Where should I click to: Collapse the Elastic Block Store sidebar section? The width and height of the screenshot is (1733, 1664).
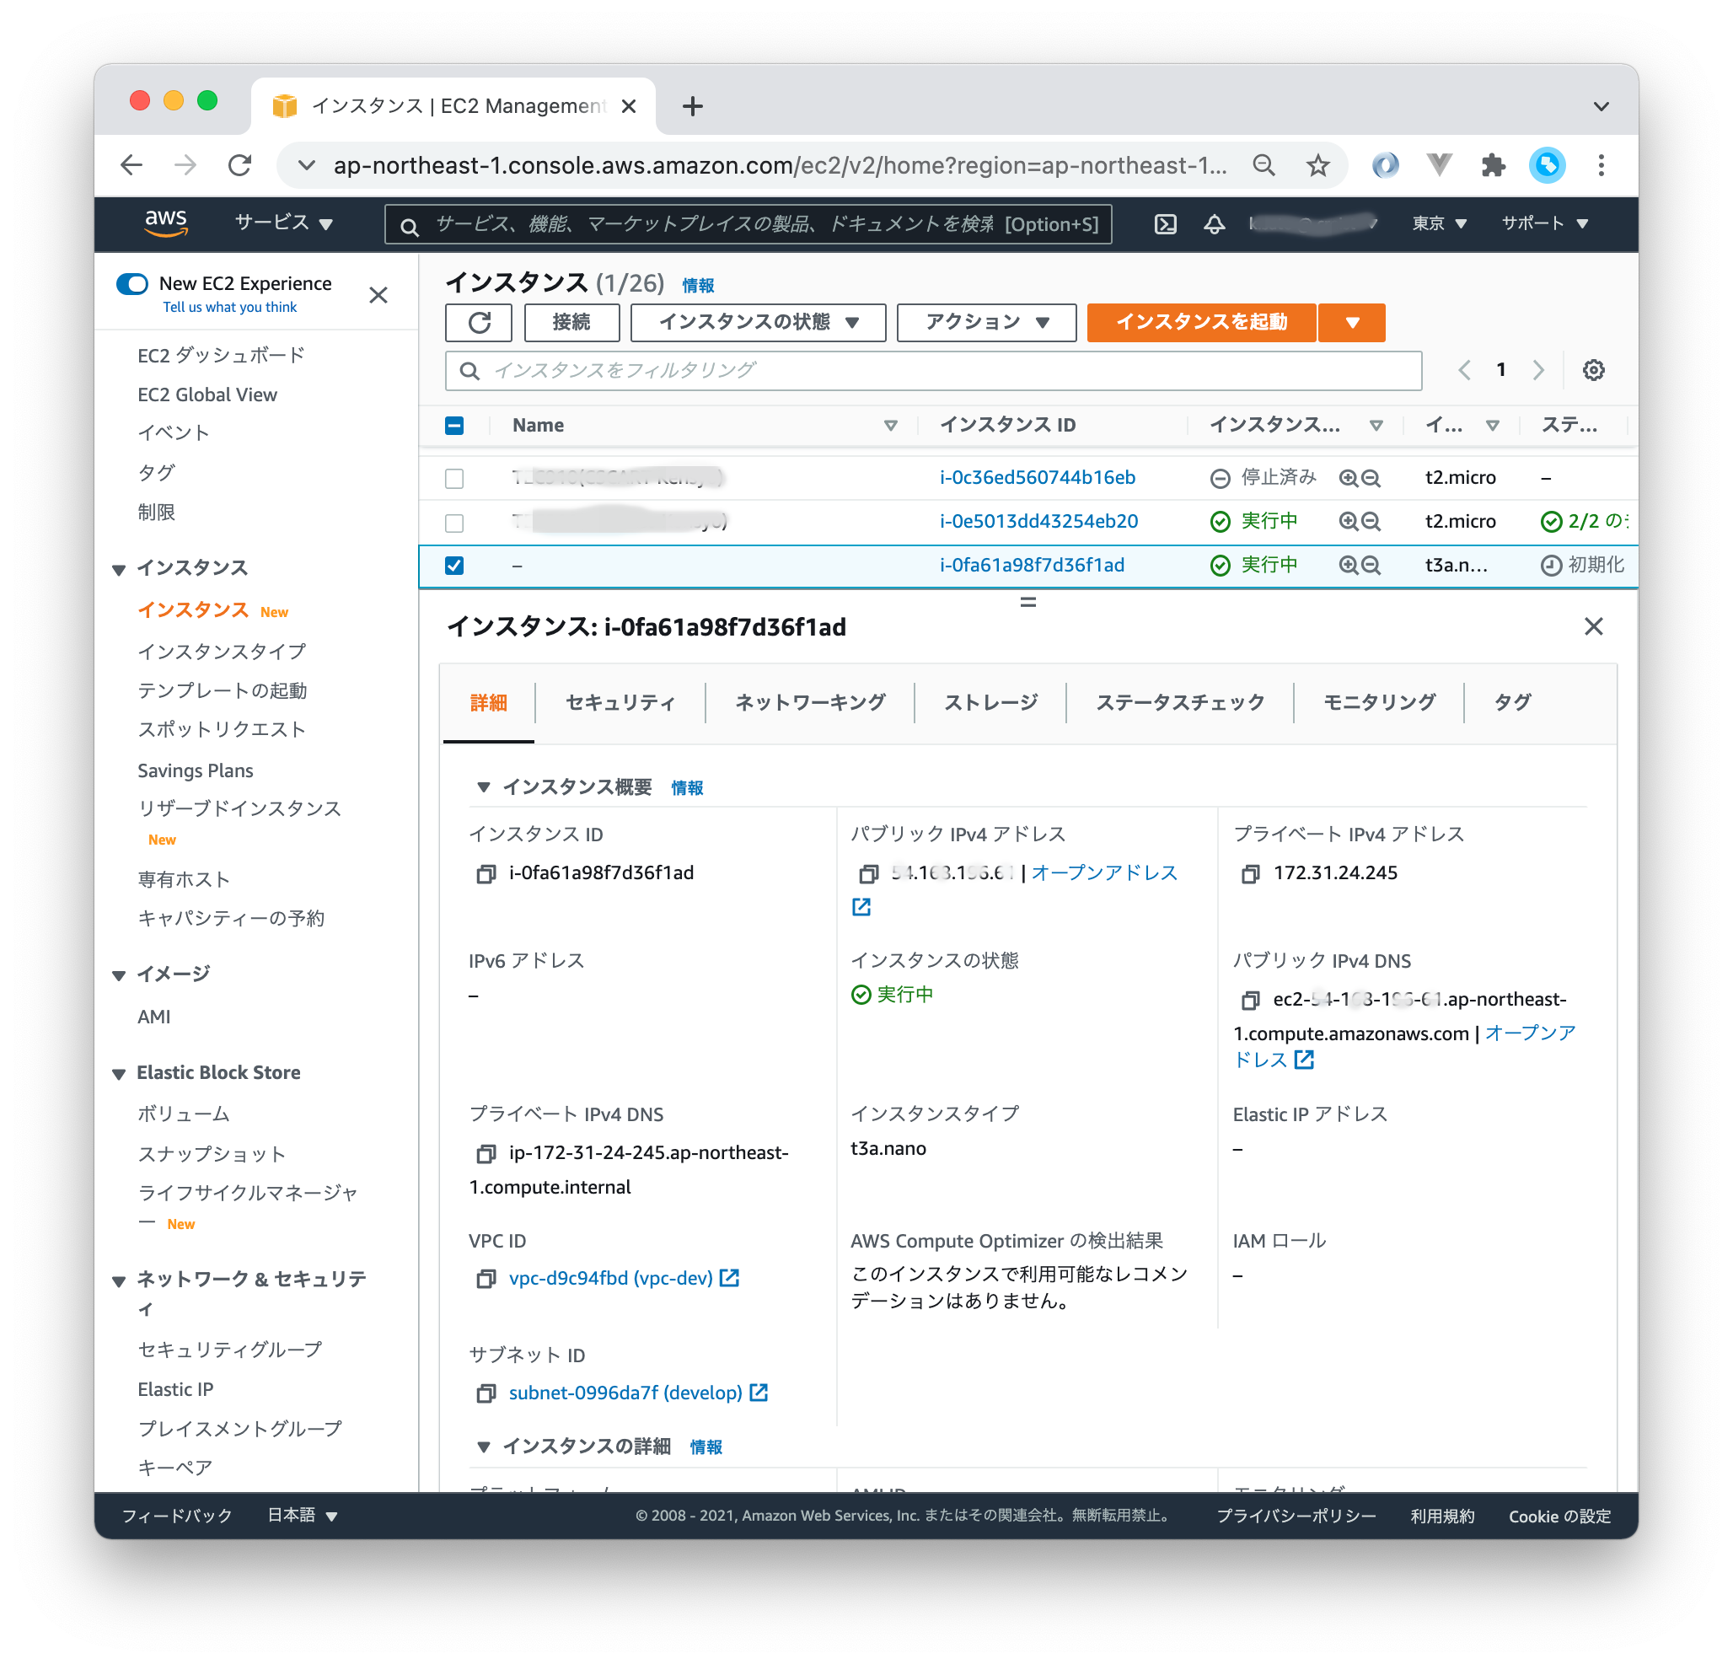pos(119,1073)
